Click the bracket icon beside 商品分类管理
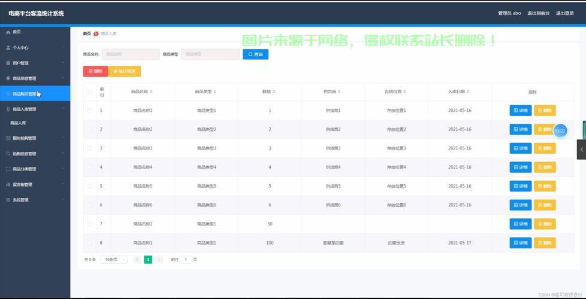Image resolution: width=586 pixels, height=299 pixels. point(8,169)
